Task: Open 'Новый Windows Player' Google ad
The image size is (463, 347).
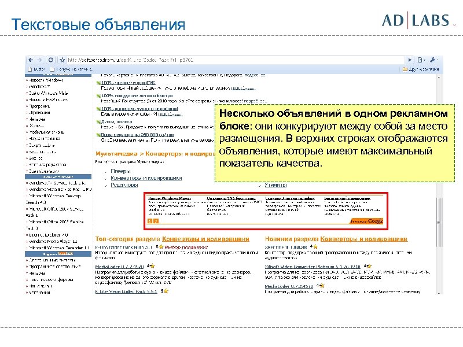Action: point(170,198)
